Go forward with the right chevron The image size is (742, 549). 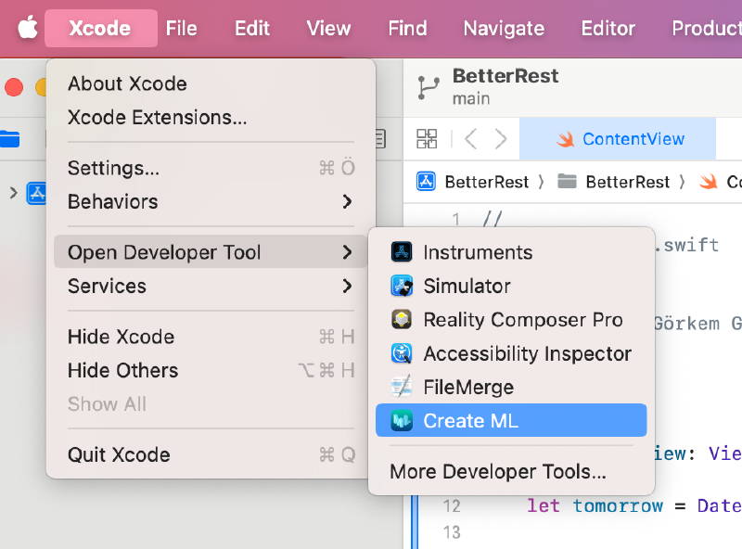pyautogui.click(x=501, y=139)
